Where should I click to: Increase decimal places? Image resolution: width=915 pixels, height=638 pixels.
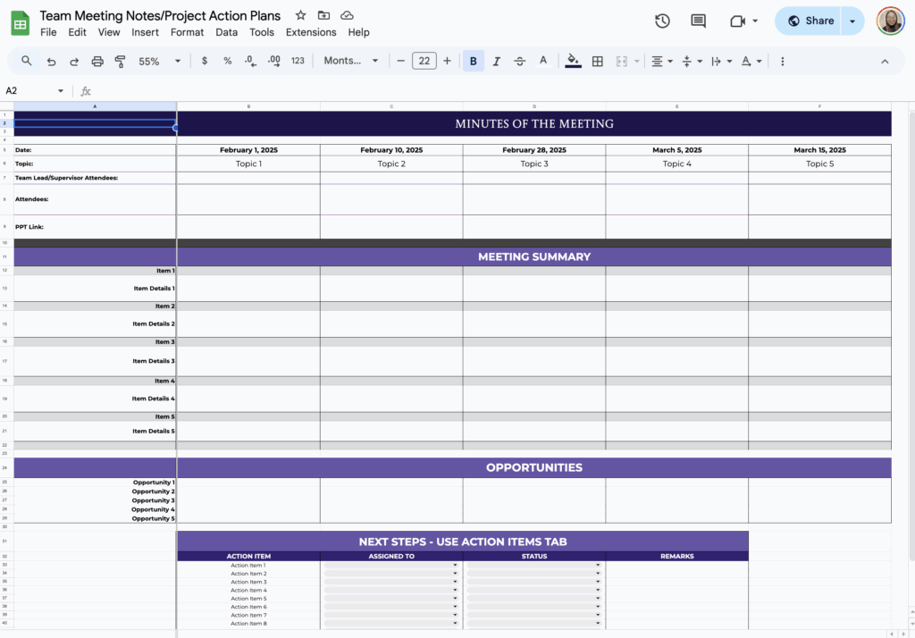[273, 61]
